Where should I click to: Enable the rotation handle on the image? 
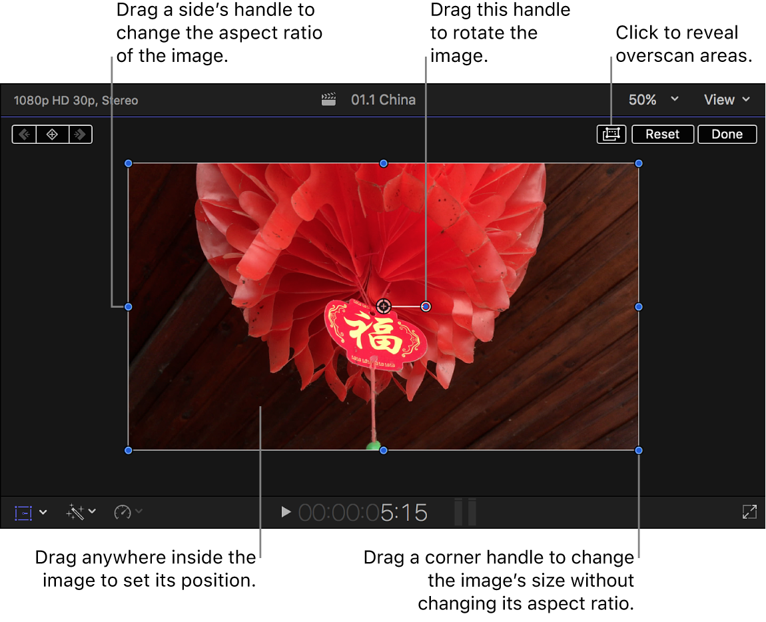(425, 306)
